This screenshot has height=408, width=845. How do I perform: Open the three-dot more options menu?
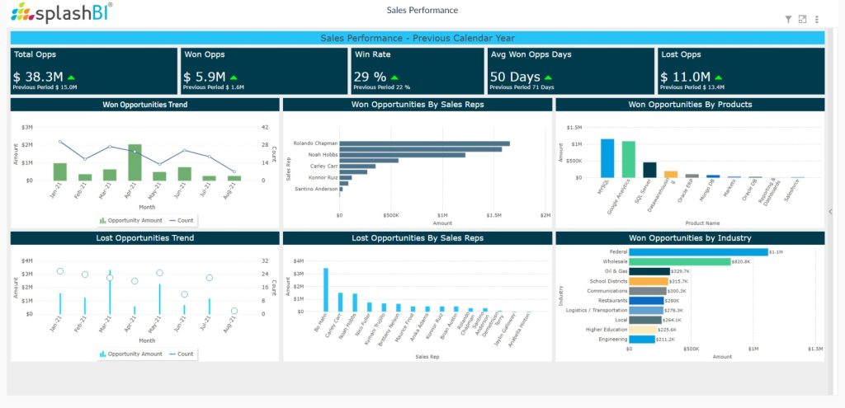[817, 19]
